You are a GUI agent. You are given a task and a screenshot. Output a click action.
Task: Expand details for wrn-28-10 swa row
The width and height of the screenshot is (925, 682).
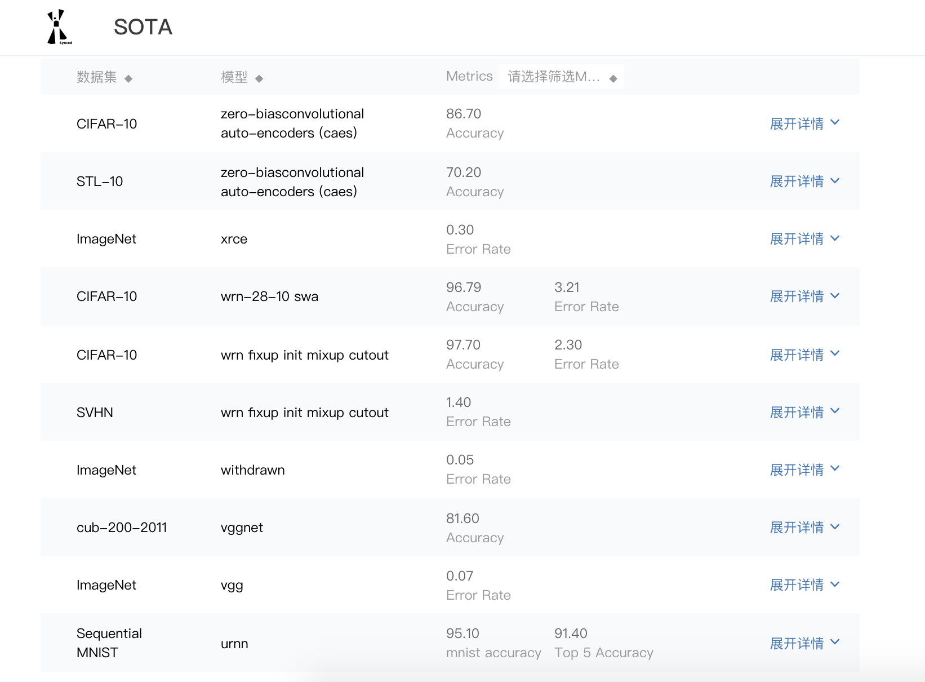click(x=804, y=296)
